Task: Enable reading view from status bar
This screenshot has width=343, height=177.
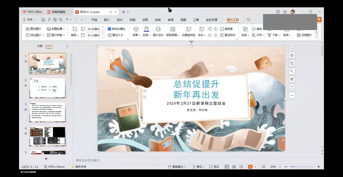Action: pyautogui.click(x=241, y=167)
